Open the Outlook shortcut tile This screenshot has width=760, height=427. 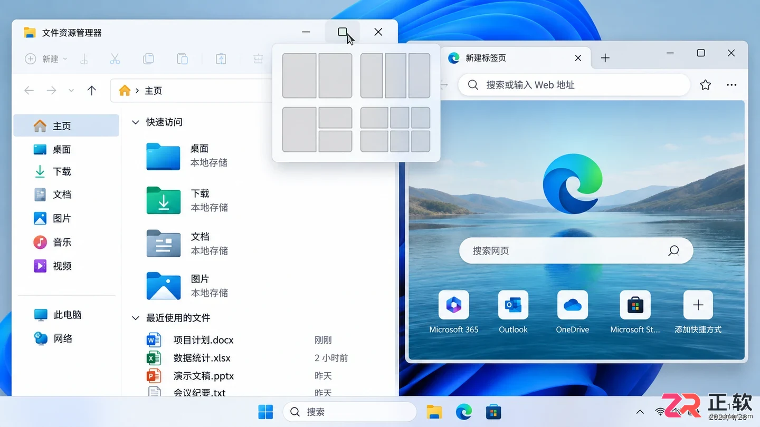tap(513, 312)
